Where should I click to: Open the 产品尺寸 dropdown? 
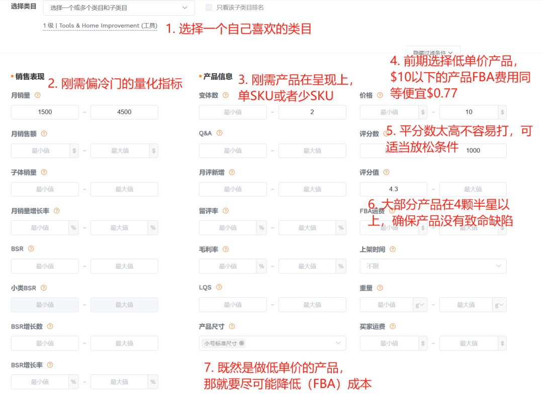[273, 343]
